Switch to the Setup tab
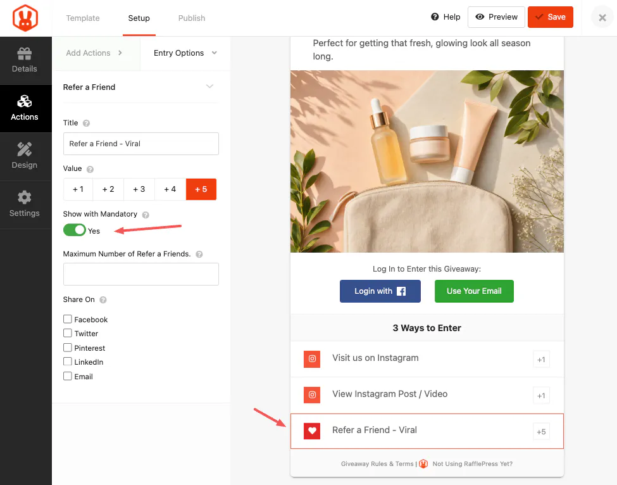This screenshot has height=485, width=617. [x=139, y=18]
